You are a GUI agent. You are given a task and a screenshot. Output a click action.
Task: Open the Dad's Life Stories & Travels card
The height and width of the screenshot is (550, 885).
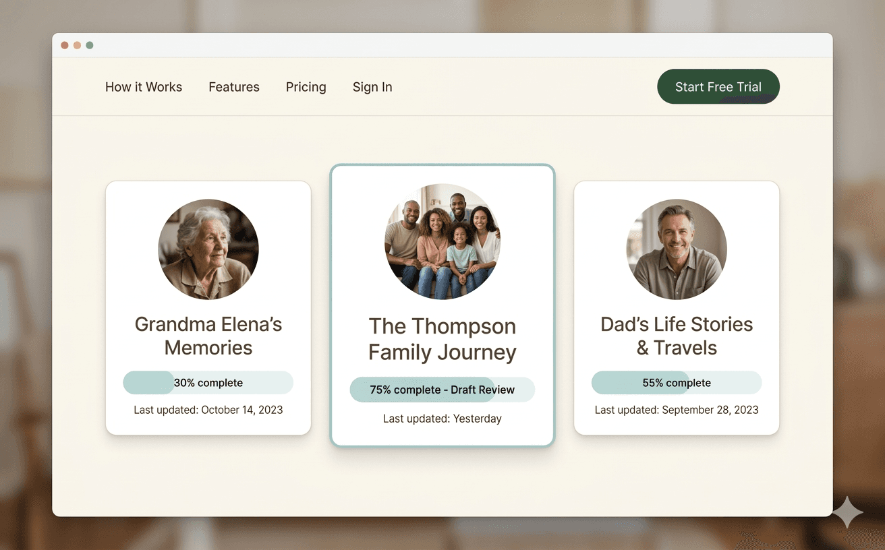pyautogui.click(x=676, y=307)
